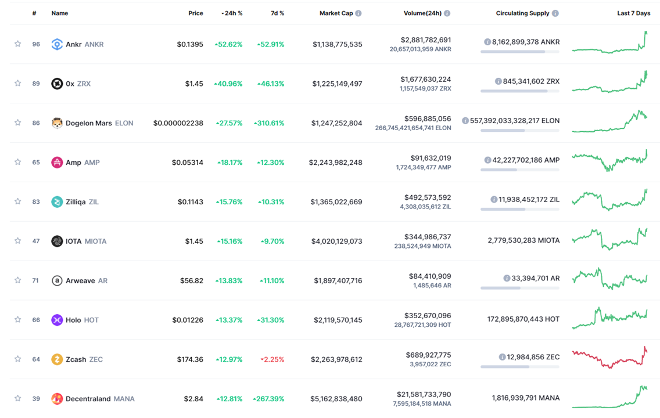The height and width of the screenshot is (418, 660).
Task: Sort by Market Cap header
Action: click(336, 13)
